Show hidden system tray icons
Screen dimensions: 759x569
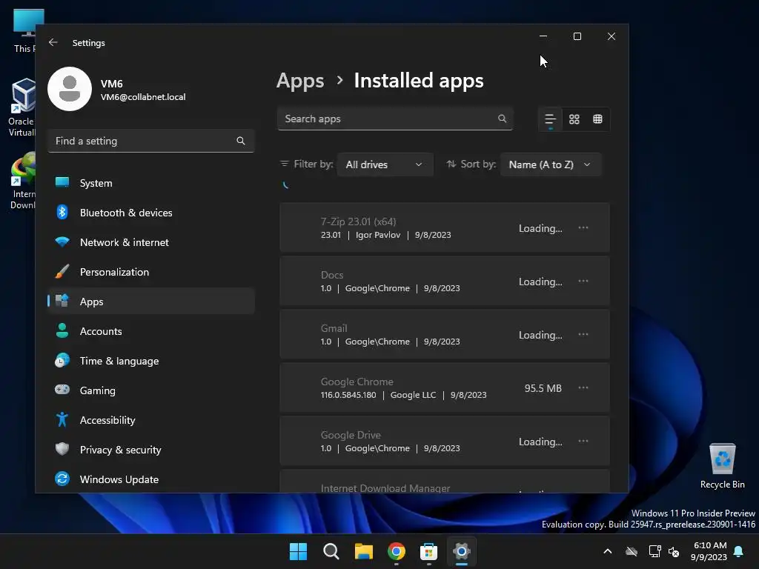coord(608,551)
